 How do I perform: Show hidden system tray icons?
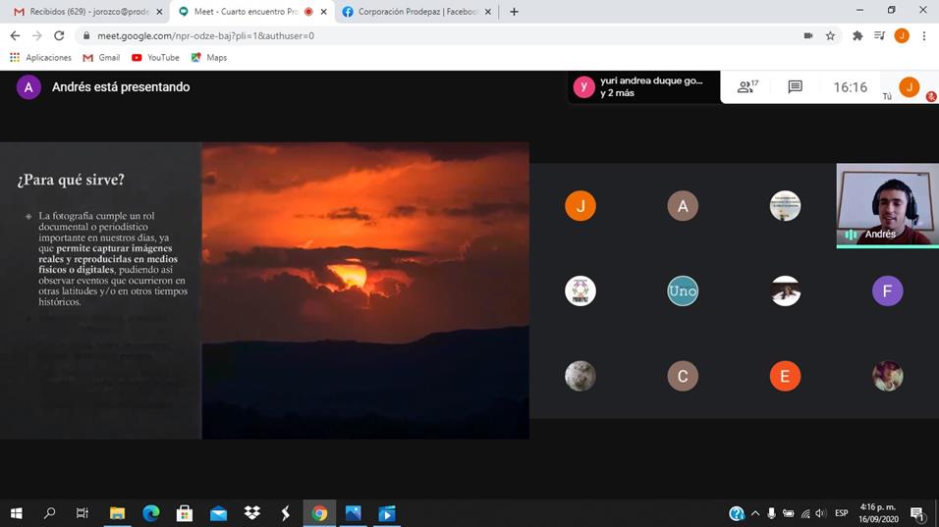point(755,513)
